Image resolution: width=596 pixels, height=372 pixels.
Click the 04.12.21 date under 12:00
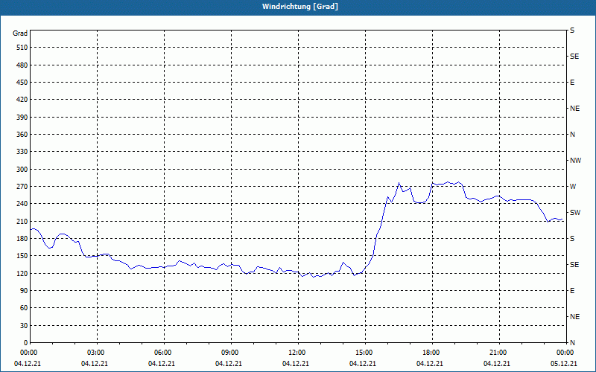click(x=295, y=364)
